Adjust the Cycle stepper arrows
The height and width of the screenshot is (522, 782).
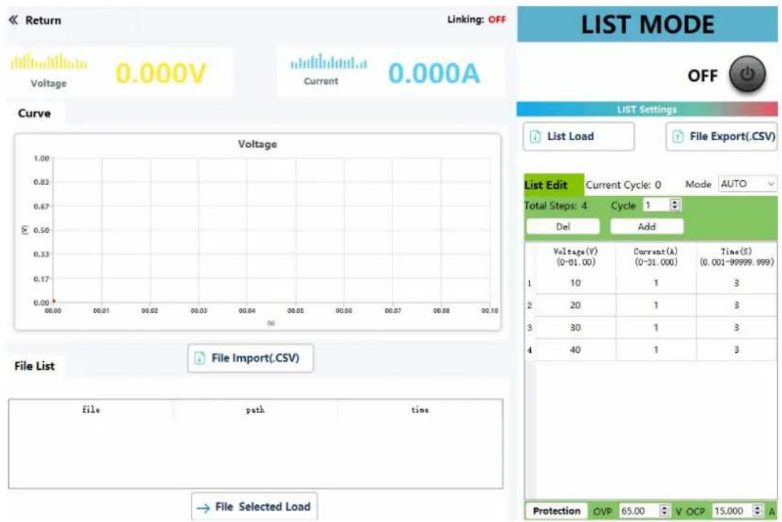coord(674,205)
